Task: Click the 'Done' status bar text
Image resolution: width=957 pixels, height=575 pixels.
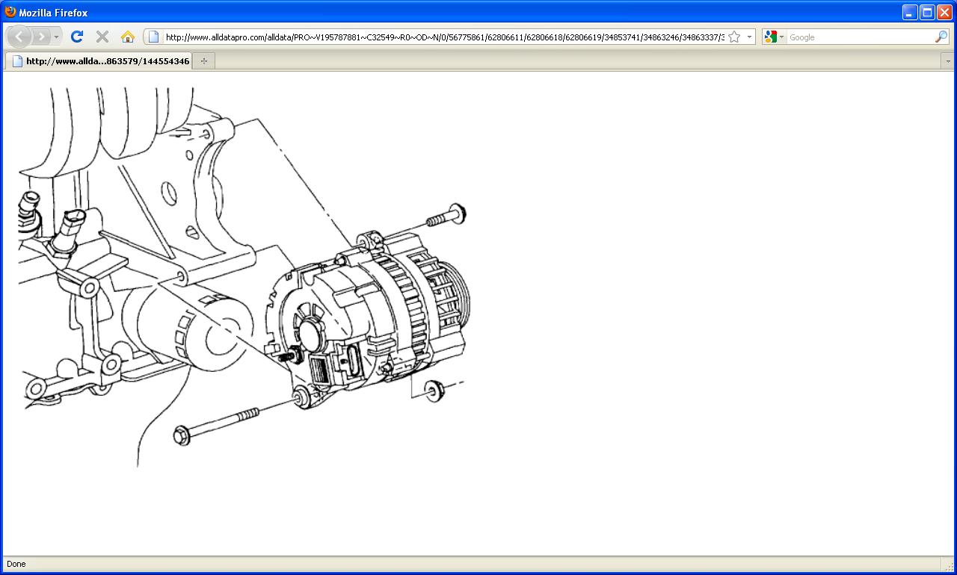Action: [x=16, y=564]
